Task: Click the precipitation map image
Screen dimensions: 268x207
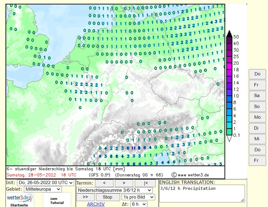Action: point(116,85)
